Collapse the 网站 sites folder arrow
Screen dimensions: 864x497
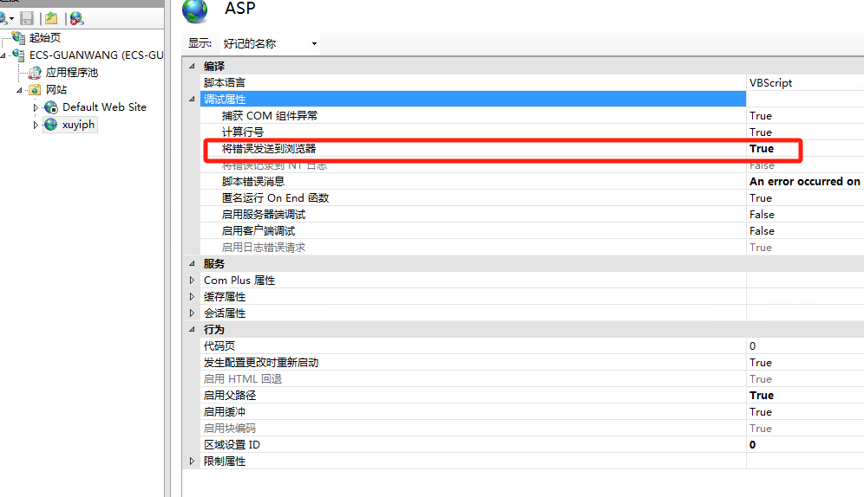19,89
